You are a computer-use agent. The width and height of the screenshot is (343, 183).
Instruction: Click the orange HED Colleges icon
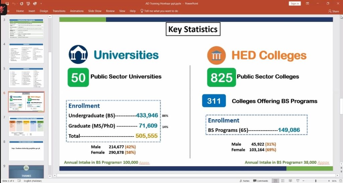(x=216, y=55)
